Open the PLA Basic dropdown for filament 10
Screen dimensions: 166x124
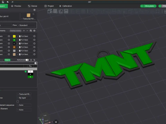click(25, 51)
